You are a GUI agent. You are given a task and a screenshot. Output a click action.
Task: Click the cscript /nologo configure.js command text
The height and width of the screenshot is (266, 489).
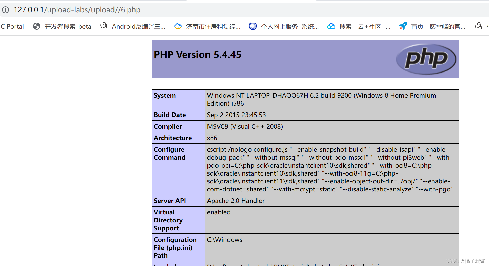(x=330, y=169)
